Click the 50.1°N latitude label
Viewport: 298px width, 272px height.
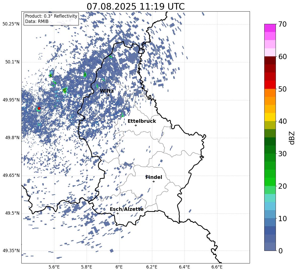12,62
